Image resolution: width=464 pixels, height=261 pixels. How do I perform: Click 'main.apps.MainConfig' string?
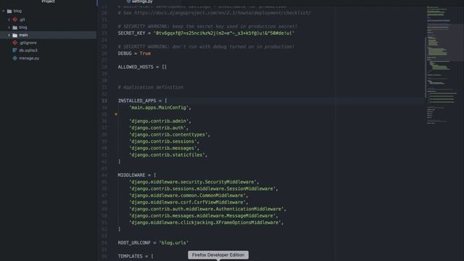[159, 108]
